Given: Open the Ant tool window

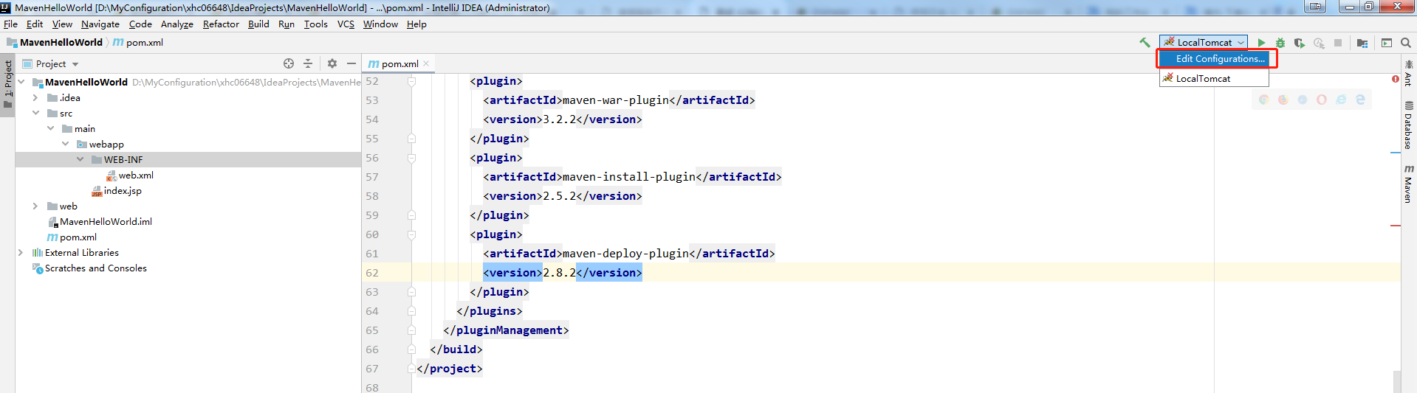Looking at the screenshot, I should pyautogui.click(x=1408, y=73).
